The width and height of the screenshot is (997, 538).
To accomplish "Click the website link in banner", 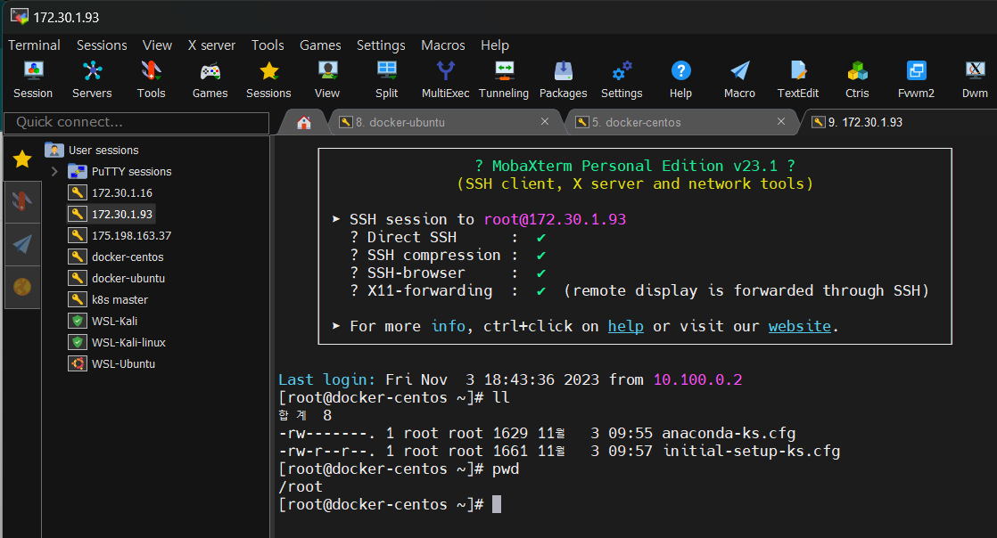I will tap(800, 326).
